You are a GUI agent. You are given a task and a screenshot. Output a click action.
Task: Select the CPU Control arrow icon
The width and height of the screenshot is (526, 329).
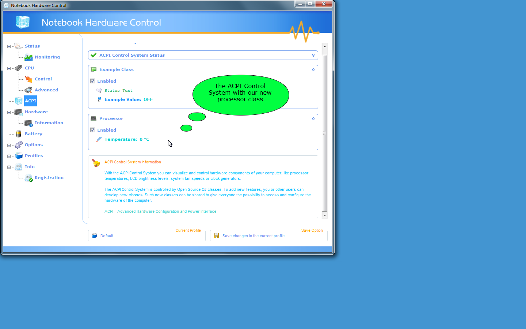pos(28,79)
